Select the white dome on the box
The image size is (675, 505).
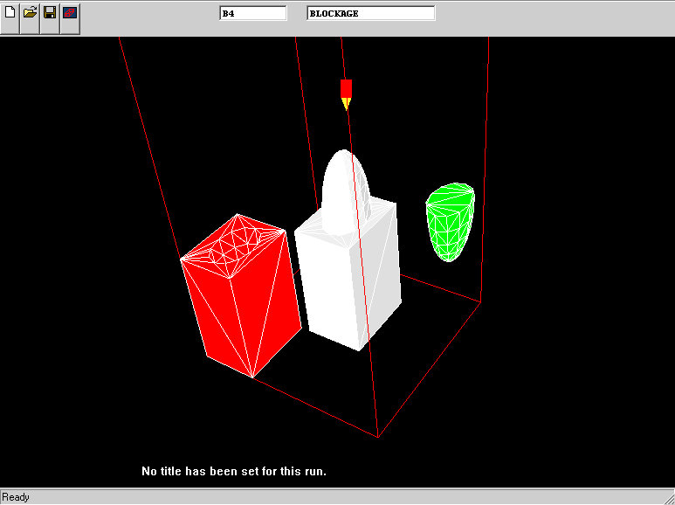341,188
